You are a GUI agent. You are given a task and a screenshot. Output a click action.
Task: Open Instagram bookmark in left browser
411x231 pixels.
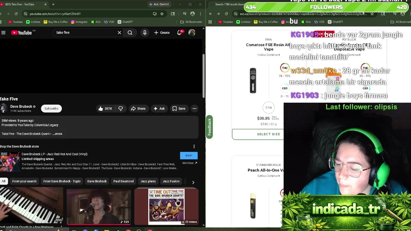pos(79,22)
